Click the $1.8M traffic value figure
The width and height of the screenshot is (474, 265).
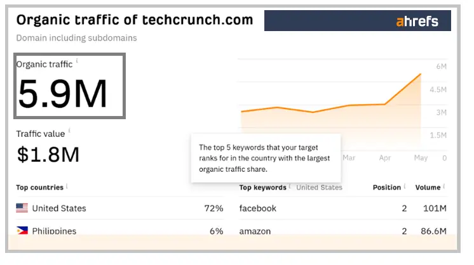[48, 155]
